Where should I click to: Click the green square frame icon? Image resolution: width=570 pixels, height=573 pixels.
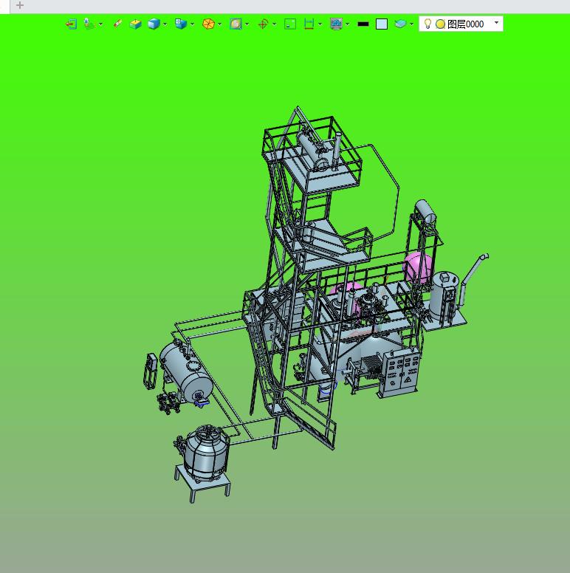(290, 24)
